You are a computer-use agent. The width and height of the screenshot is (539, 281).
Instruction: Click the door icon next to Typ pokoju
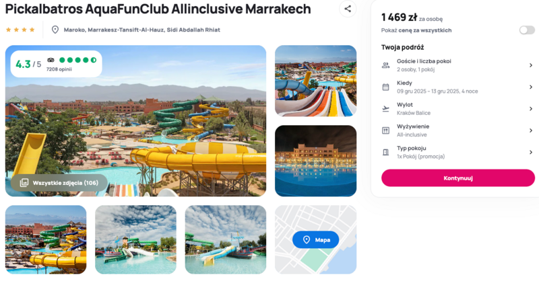pyautogui.click(x=385, y=153)
